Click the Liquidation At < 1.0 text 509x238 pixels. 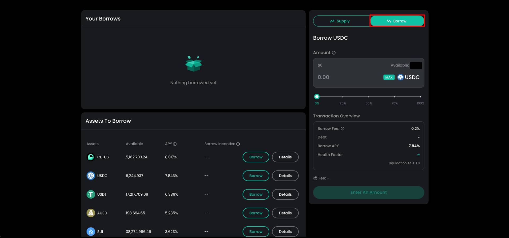(x=404, y=163)
